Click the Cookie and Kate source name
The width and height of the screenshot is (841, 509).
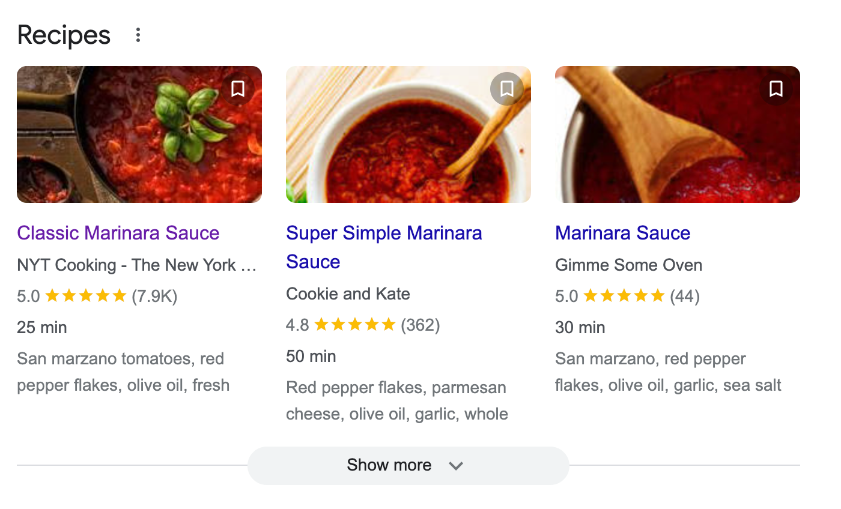click(348, 294)
